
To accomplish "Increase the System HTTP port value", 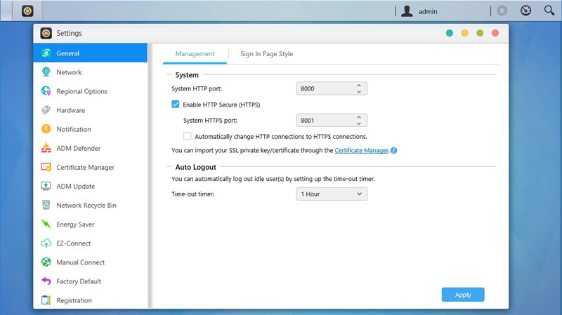I will tap(359, 86).
